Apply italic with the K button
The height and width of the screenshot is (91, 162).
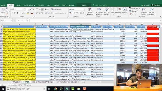click(x=15, y=13)
